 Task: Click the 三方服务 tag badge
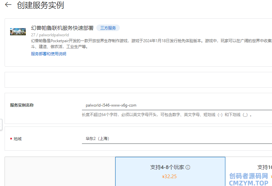tap(108, 28)
